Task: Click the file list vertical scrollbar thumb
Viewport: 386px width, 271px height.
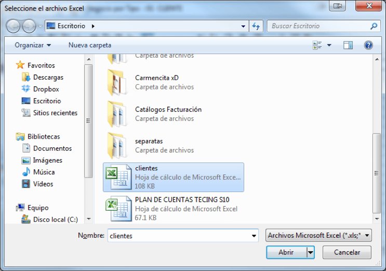Action: point(377,173)
